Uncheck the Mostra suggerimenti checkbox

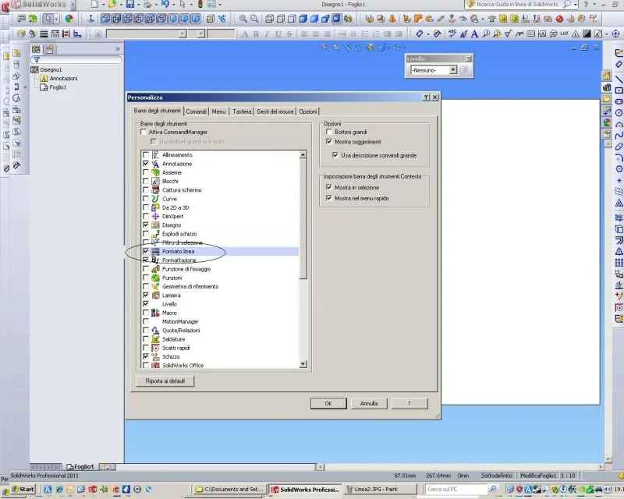329,142
